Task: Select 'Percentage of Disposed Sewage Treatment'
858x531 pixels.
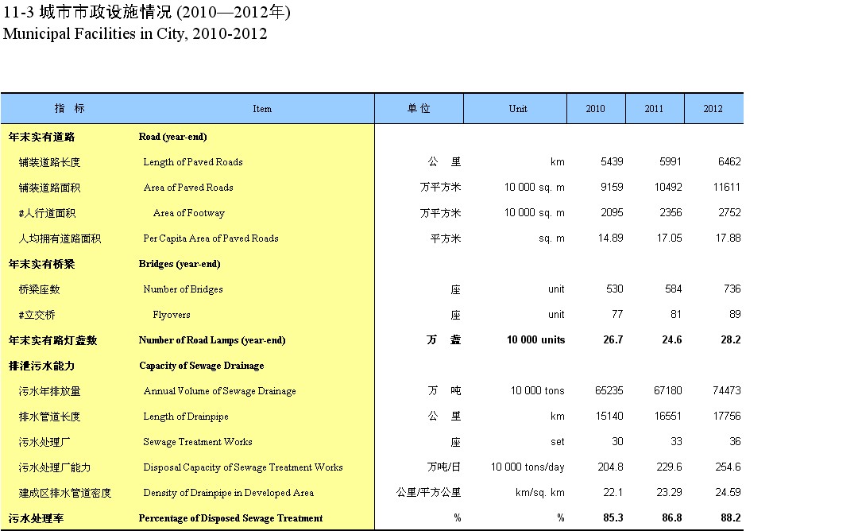Action: 230,517
